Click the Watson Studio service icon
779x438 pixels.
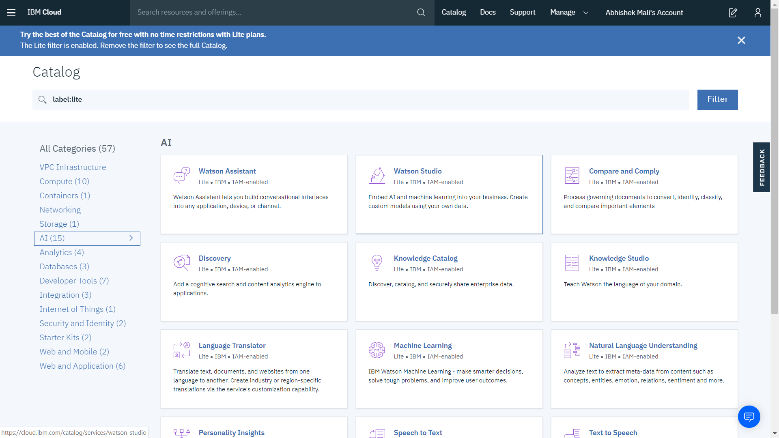(377, 176)
